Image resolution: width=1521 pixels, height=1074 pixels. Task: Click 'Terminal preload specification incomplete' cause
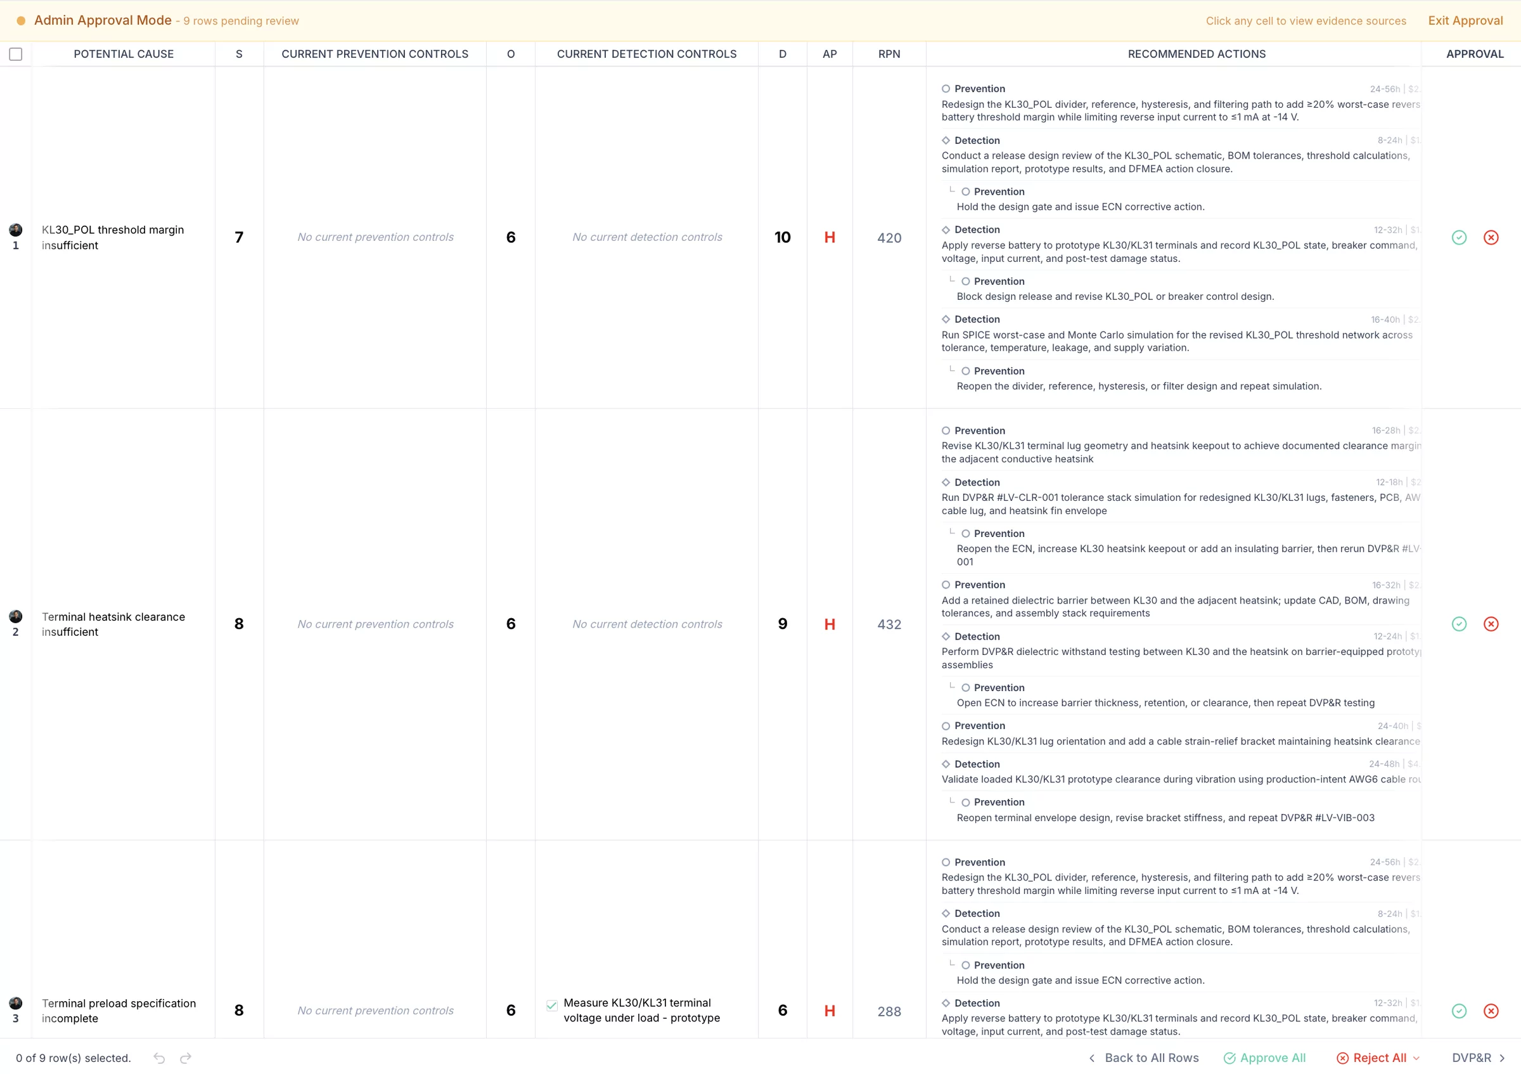pyautogui.click(x=119, y=1011)
